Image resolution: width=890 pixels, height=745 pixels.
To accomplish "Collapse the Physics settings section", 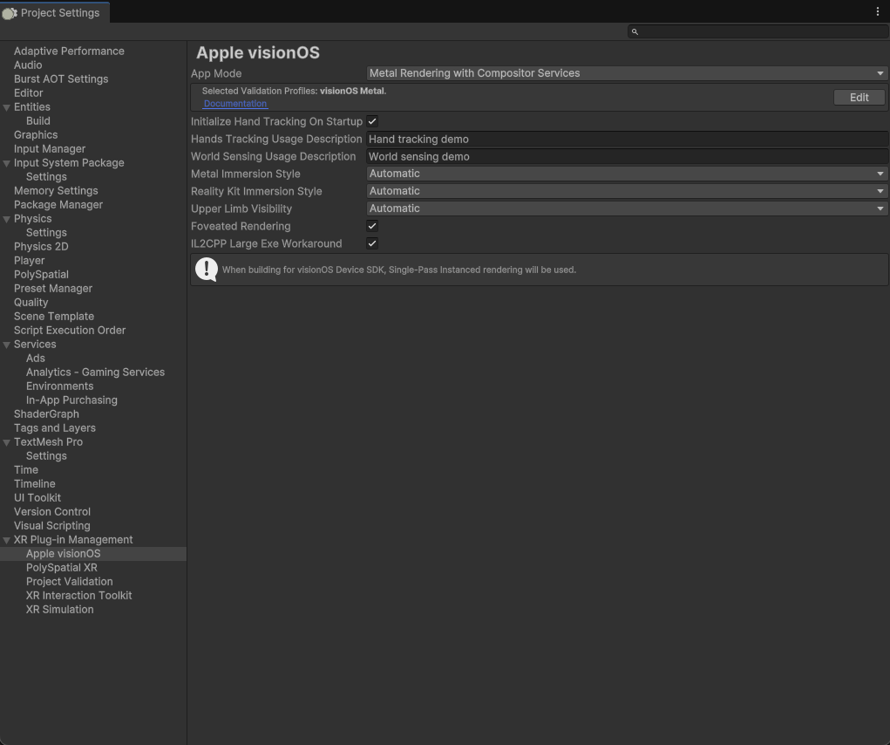I will (6, 218).
